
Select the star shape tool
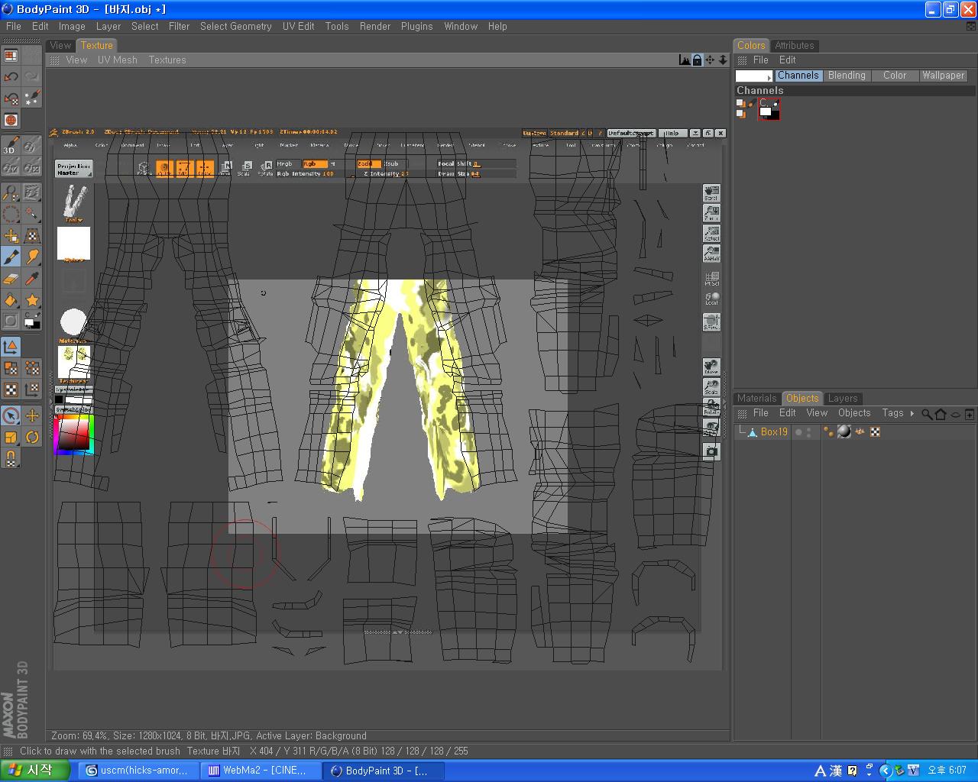click(32, 299)
